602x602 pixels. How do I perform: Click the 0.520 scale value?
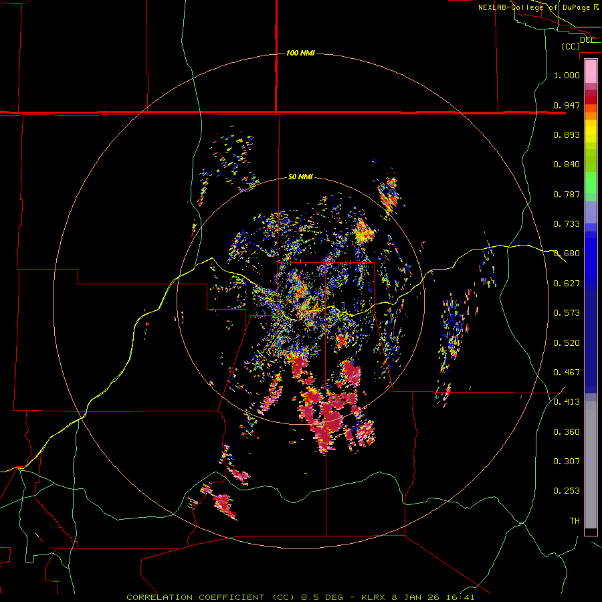(567, 343)
